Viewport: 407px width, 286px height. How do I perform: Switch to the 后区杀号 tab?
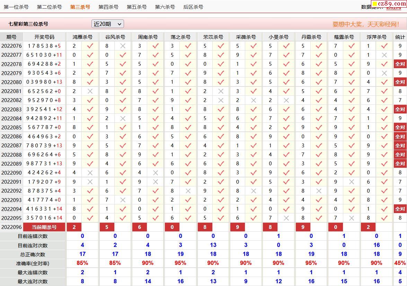pos(193,7)
